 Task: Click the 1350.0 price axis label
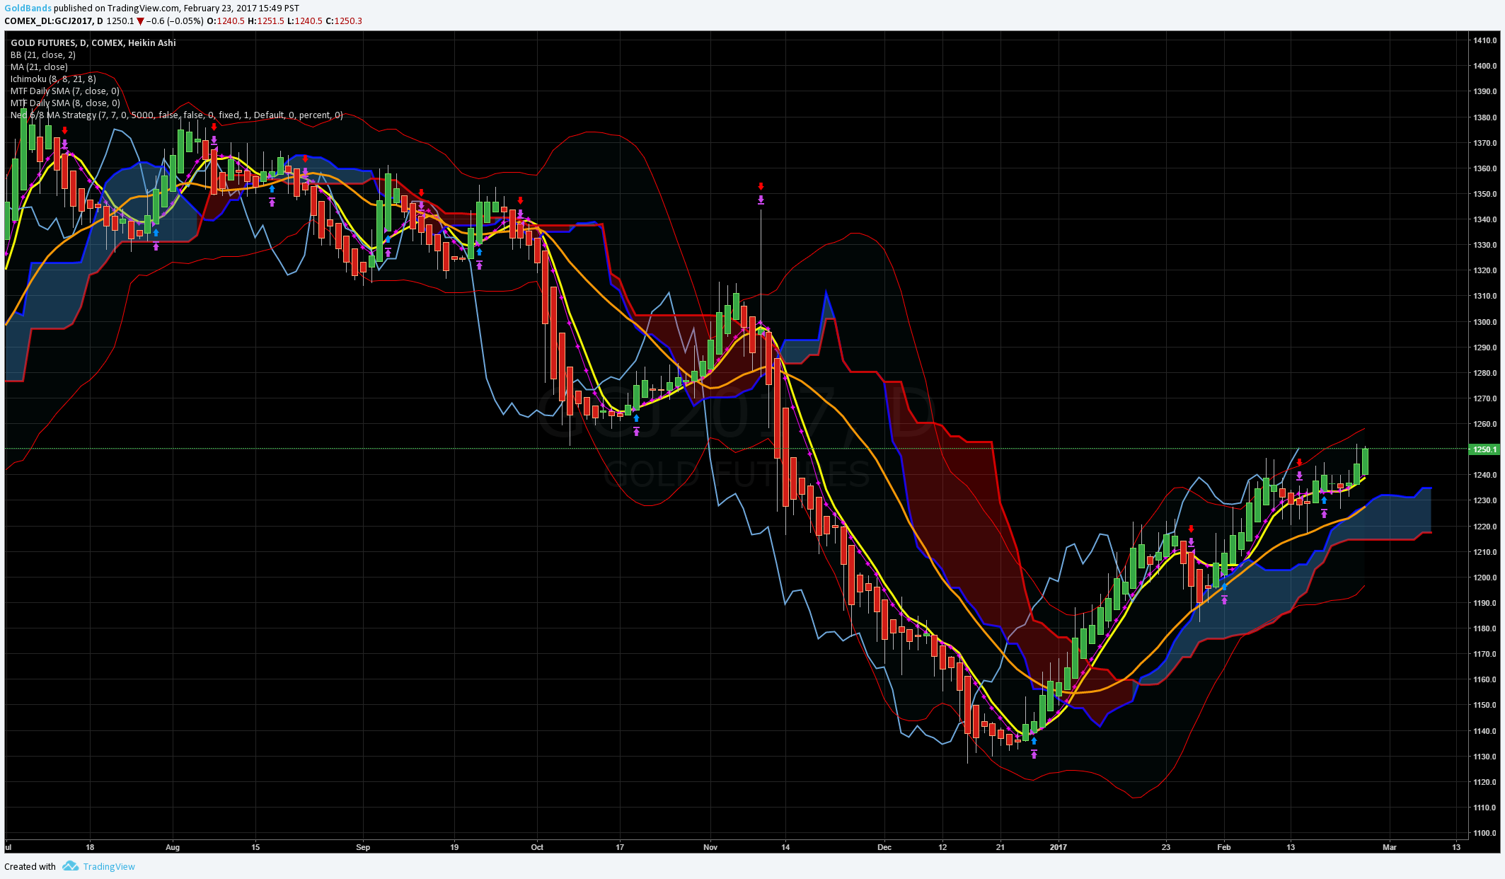pyautogui.click(x=1485, y=194)
